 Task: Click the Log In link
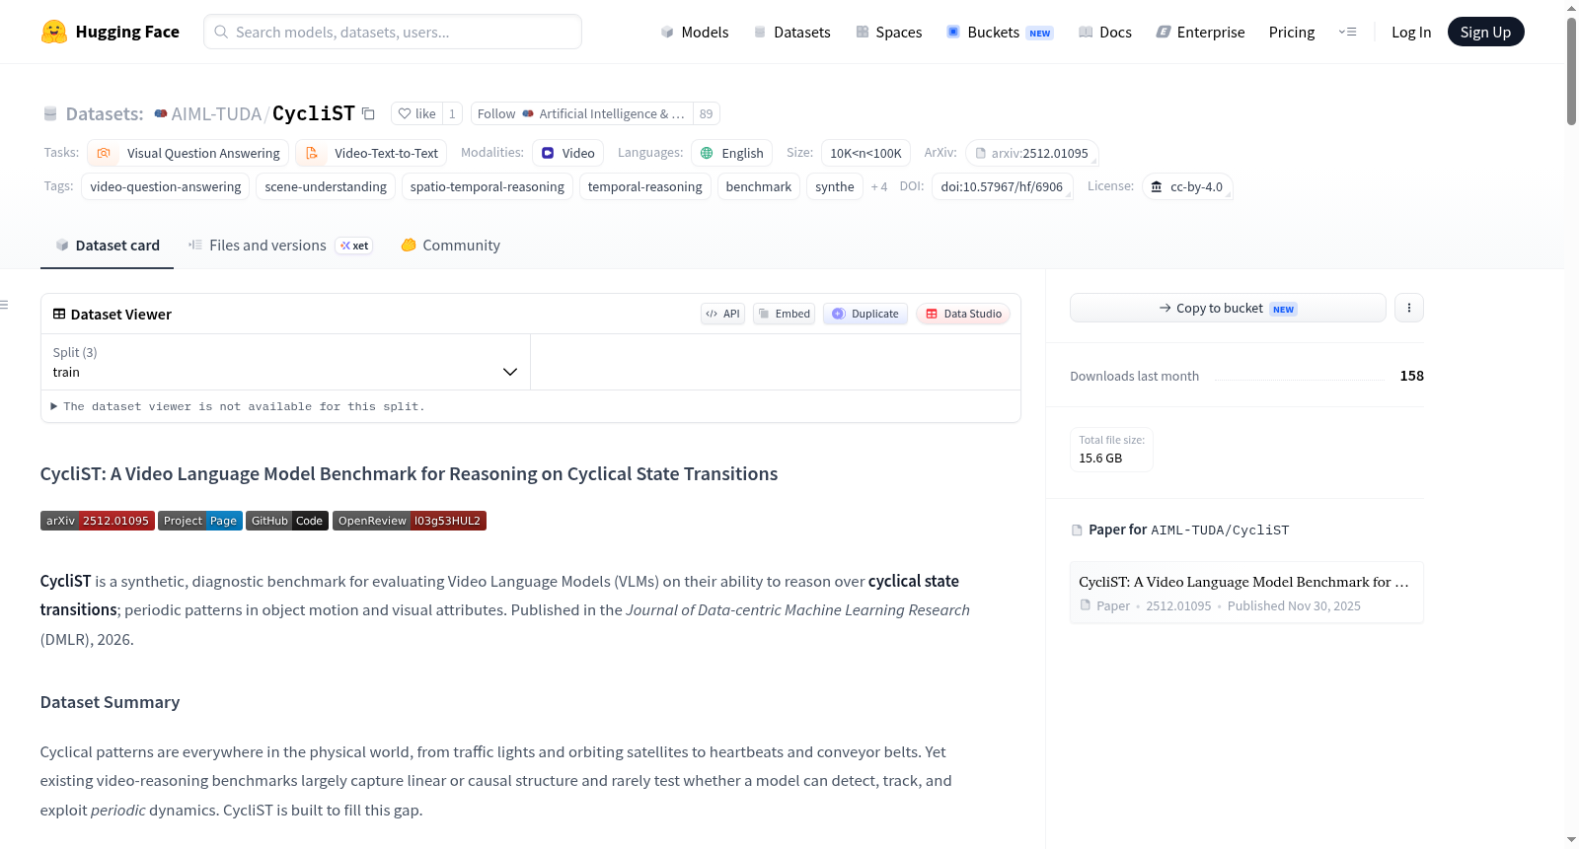pos(1411,32)
